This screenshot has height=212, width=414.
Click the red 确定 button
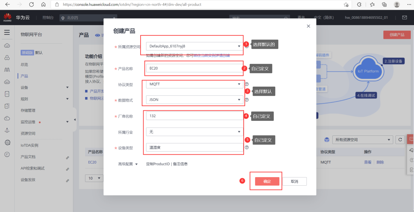[x=267, y=181]
